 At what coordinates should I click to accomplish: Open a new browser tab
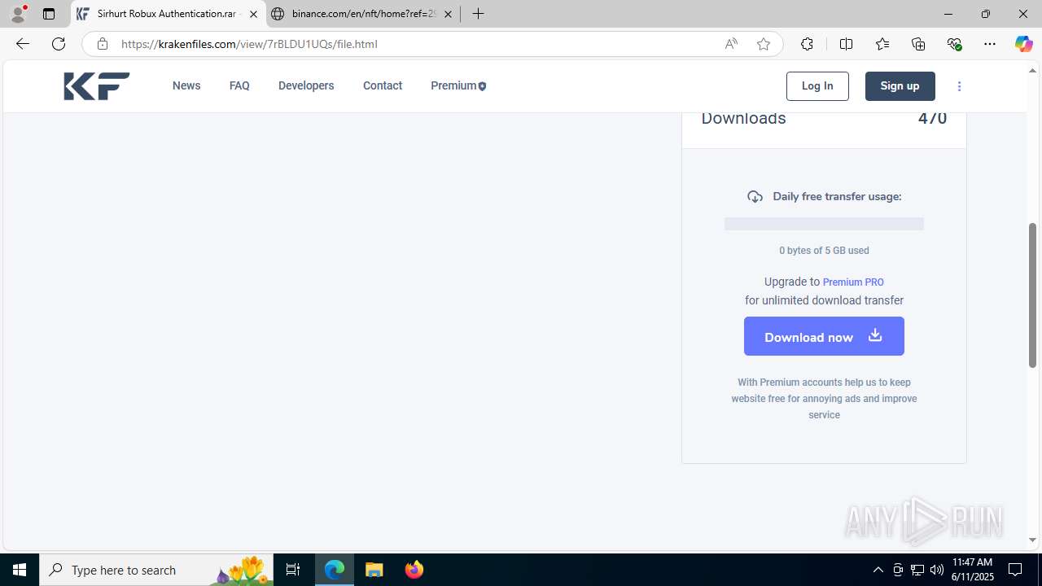478,14
